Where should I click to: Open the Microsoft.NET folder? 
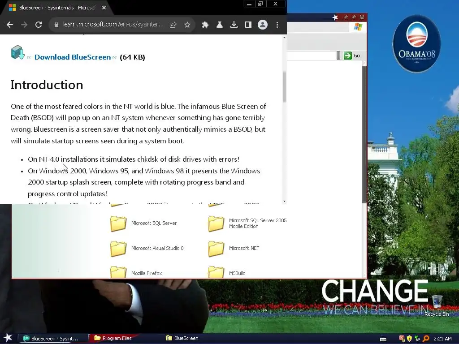[234, 248]
